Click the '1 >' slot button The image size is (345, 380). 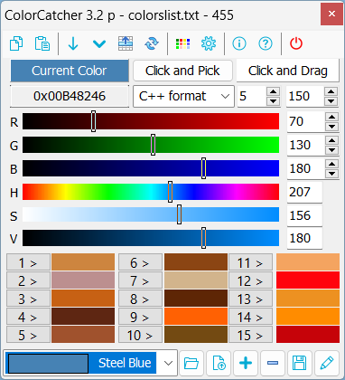point(28,262)
